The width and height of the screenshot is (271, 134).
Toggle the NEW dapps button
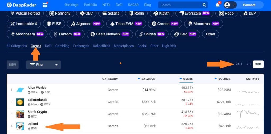(x=12, y=65)
